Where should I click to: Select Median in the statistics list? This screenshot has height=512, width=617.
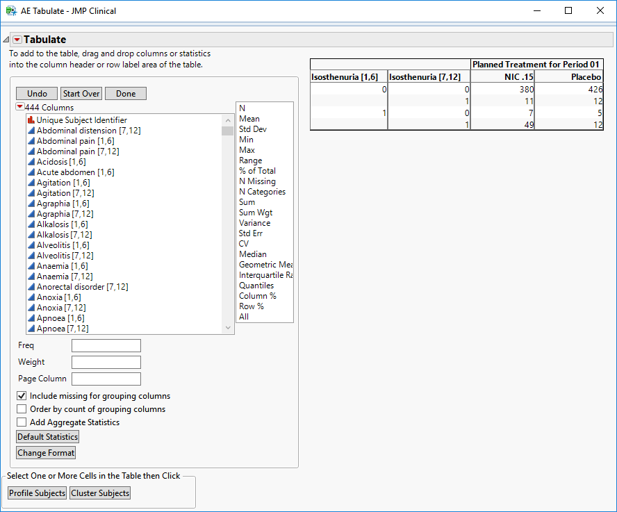point(253,254)
